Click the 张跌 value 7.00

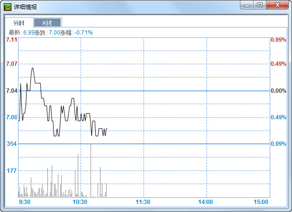(x=55, y=33)
